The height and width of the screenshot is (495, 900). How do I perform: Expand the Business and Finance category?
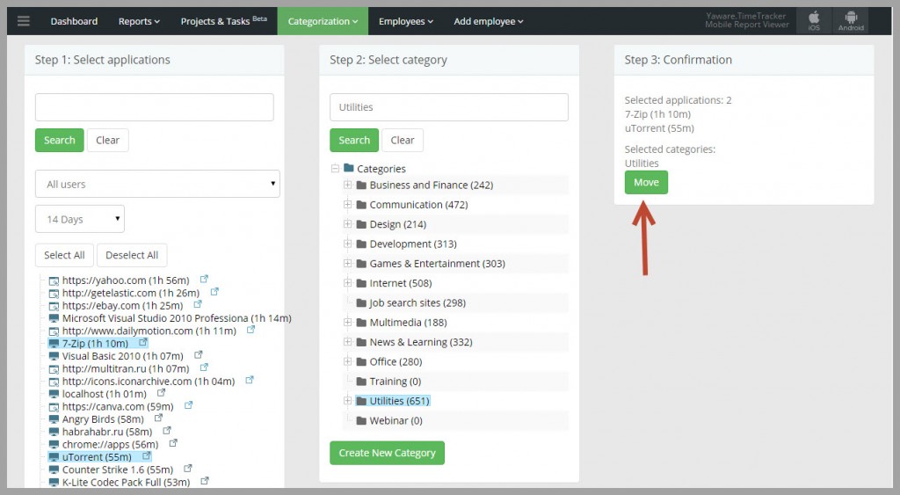(347, 185)
